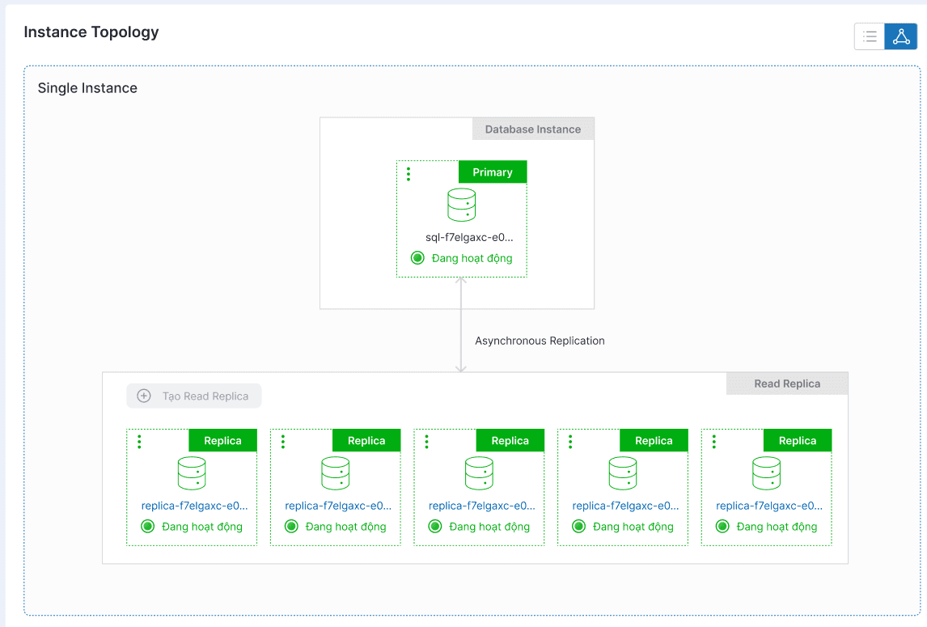This screenshot has height=627, width=927.
Task: Click the third replica's status indicator
Action: pyautogui.click(x=435, y=527)
